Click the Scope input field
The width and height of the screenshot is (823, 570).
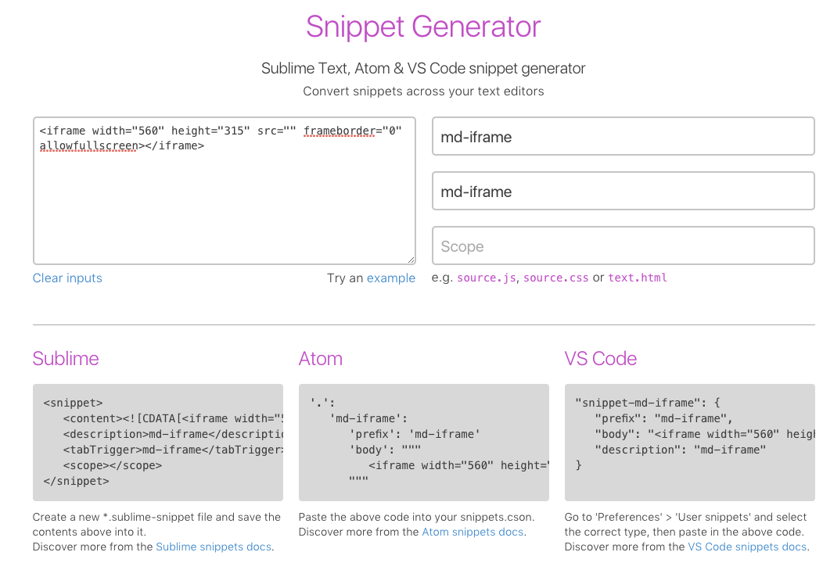coord(623,246)
